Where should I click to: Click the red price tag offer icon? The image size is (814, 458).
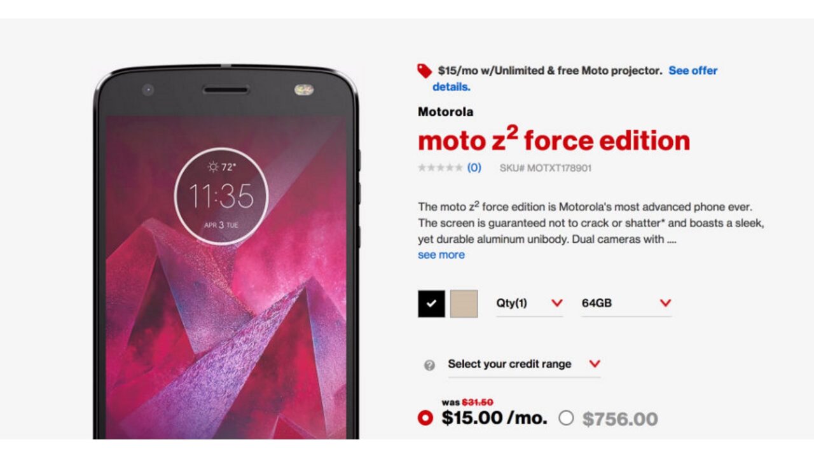424,71
